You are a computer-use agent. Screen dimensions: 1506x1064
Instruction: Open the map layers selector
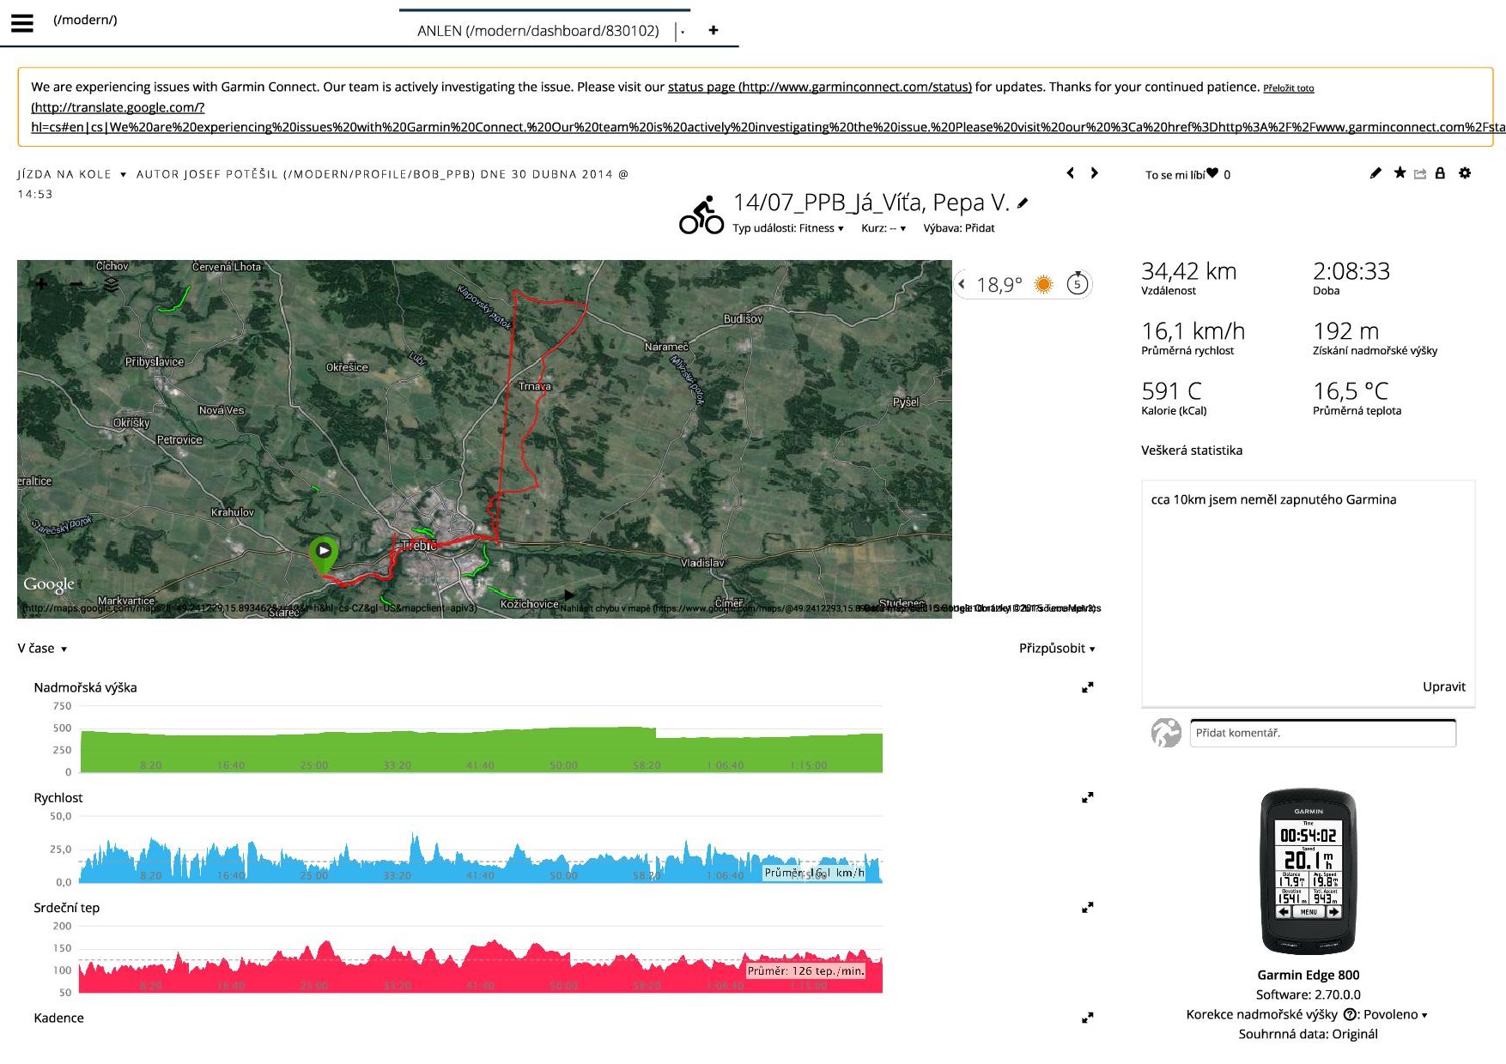pos(111,284)
